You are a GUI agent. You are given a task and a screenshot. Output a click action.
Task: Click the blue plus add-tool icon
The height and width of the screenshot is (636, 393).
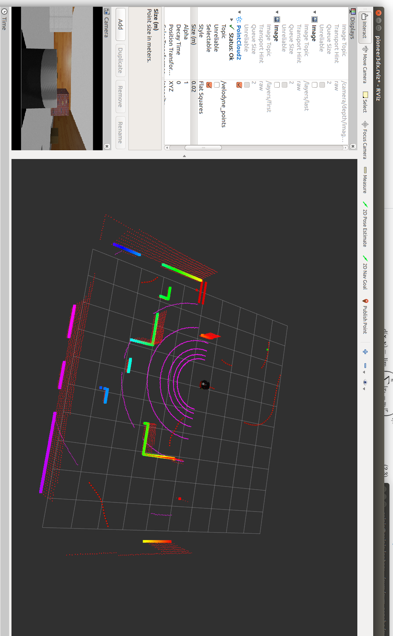coord(365,352)
